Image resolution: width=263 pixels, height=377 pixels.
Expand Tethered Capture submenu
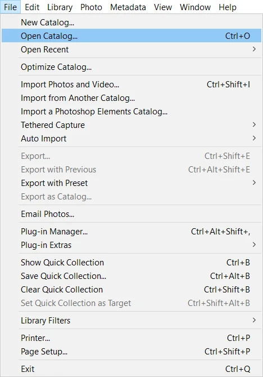coord(131,125)
